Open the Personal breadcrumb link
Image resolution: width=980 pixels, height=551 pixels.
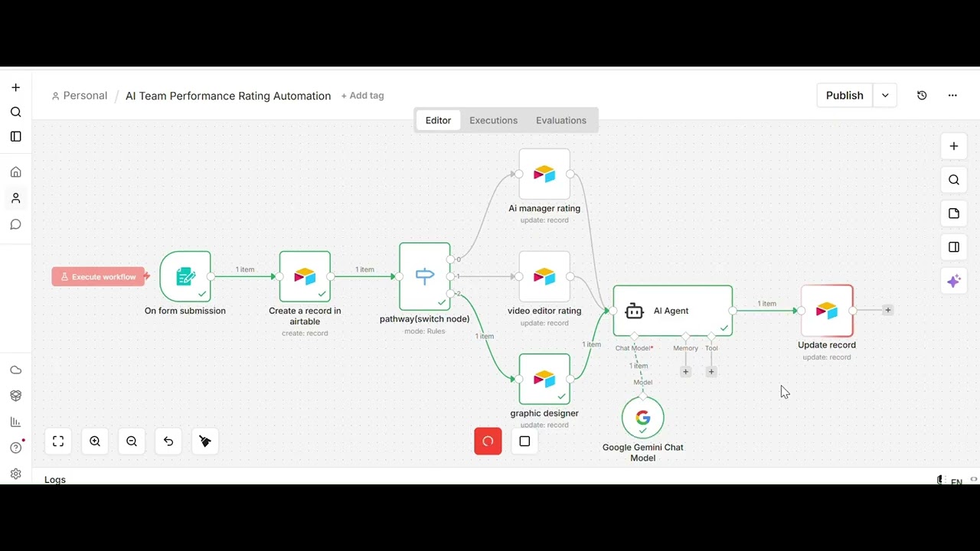80,96
